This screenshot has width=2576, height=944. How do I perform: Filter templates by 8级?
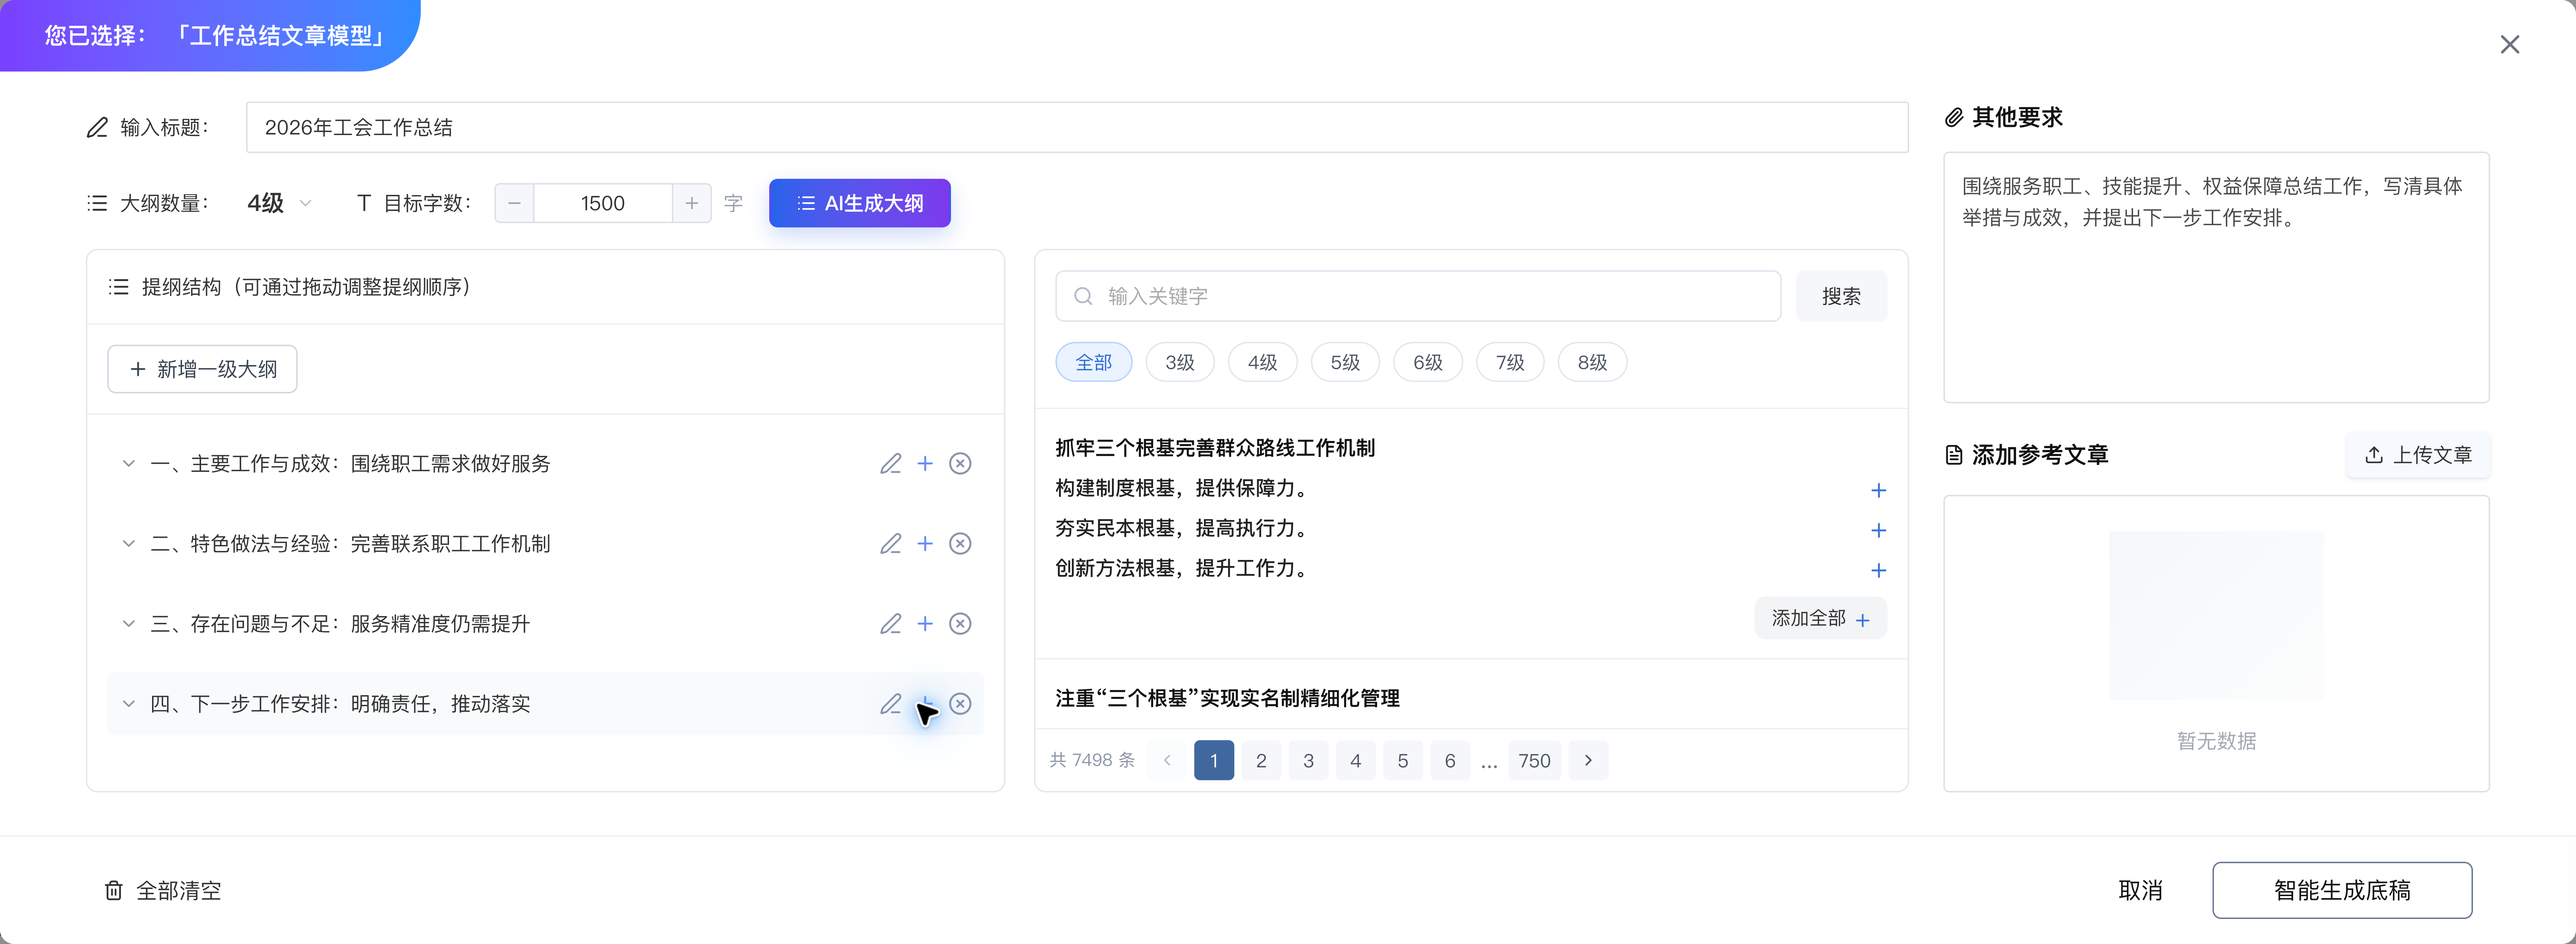pyautogui.click(x=1592, y=362)
